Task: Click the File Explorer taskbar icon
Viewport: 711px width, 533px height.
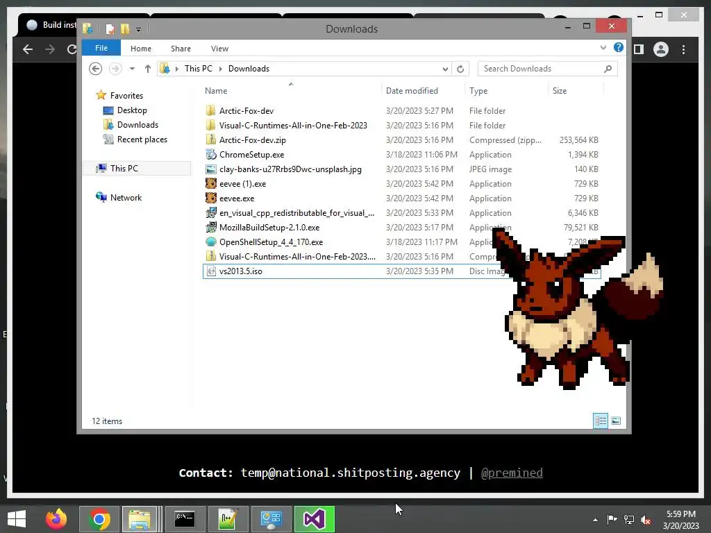Action: pyautogui.click(x=139, y=519)
